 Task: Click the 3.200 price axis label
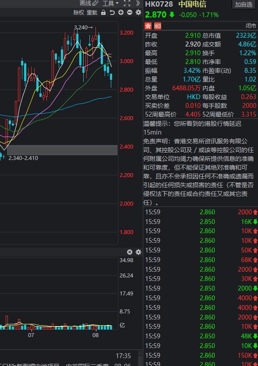(127, 33)
